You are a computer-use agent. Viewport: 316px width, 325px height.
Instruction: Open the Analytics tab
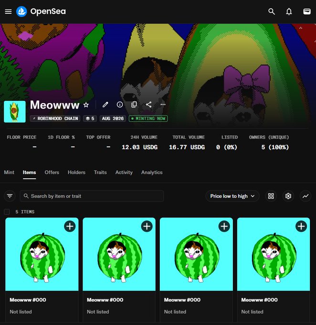[x=152, y=172]
